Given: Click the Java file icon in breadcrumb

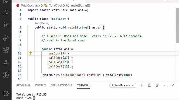Looking at the screenshot, I should coord(18,6).
